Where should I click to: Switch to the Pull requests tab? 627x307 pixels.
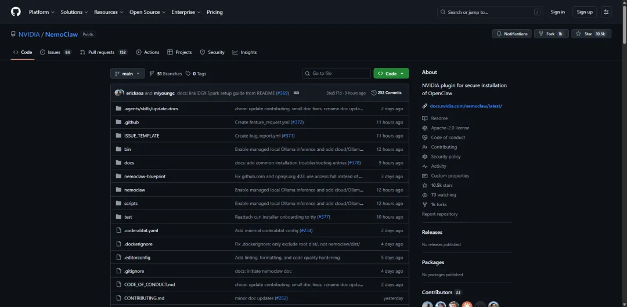(103, 52)
